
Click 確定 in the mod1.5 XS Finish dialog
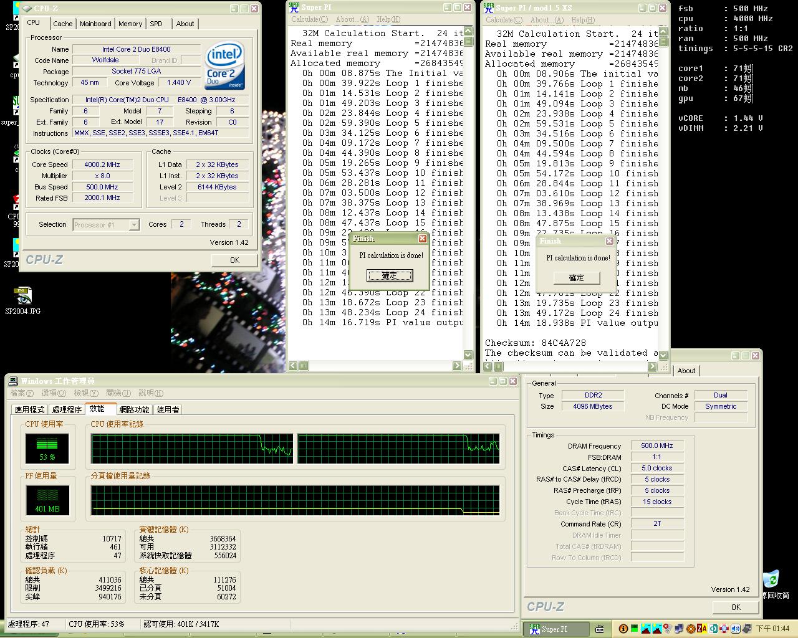pyautogui.click(x=577, y=278)
